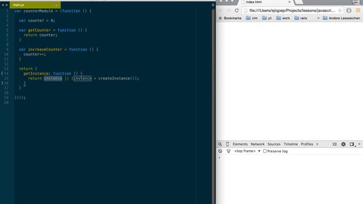This screenshot has width=363, height=204.
Task: Open the Timeline panel in DevTools
Action: pos(290,144)
